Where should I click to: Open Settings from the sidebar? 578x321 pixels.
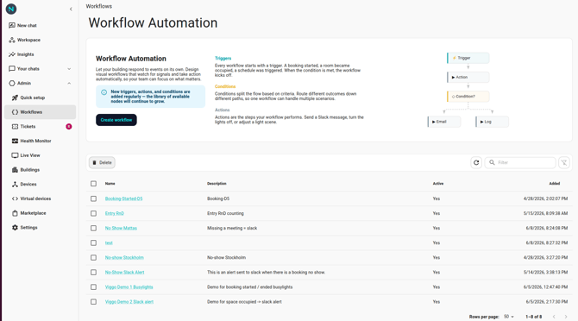tap(41, 228)
